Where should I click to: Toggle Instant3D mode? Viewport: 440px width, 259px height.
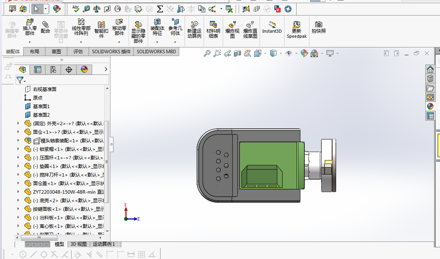tap(272, 28)
